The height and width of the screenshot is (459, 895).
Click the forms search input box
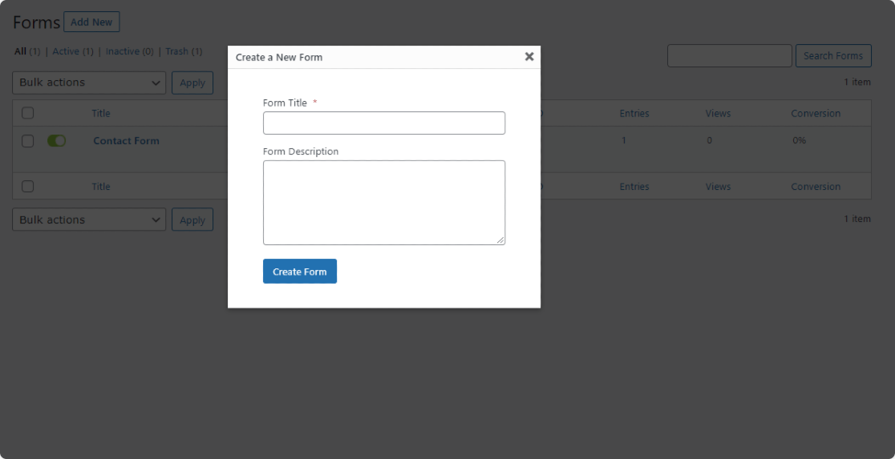click(730, 56)
